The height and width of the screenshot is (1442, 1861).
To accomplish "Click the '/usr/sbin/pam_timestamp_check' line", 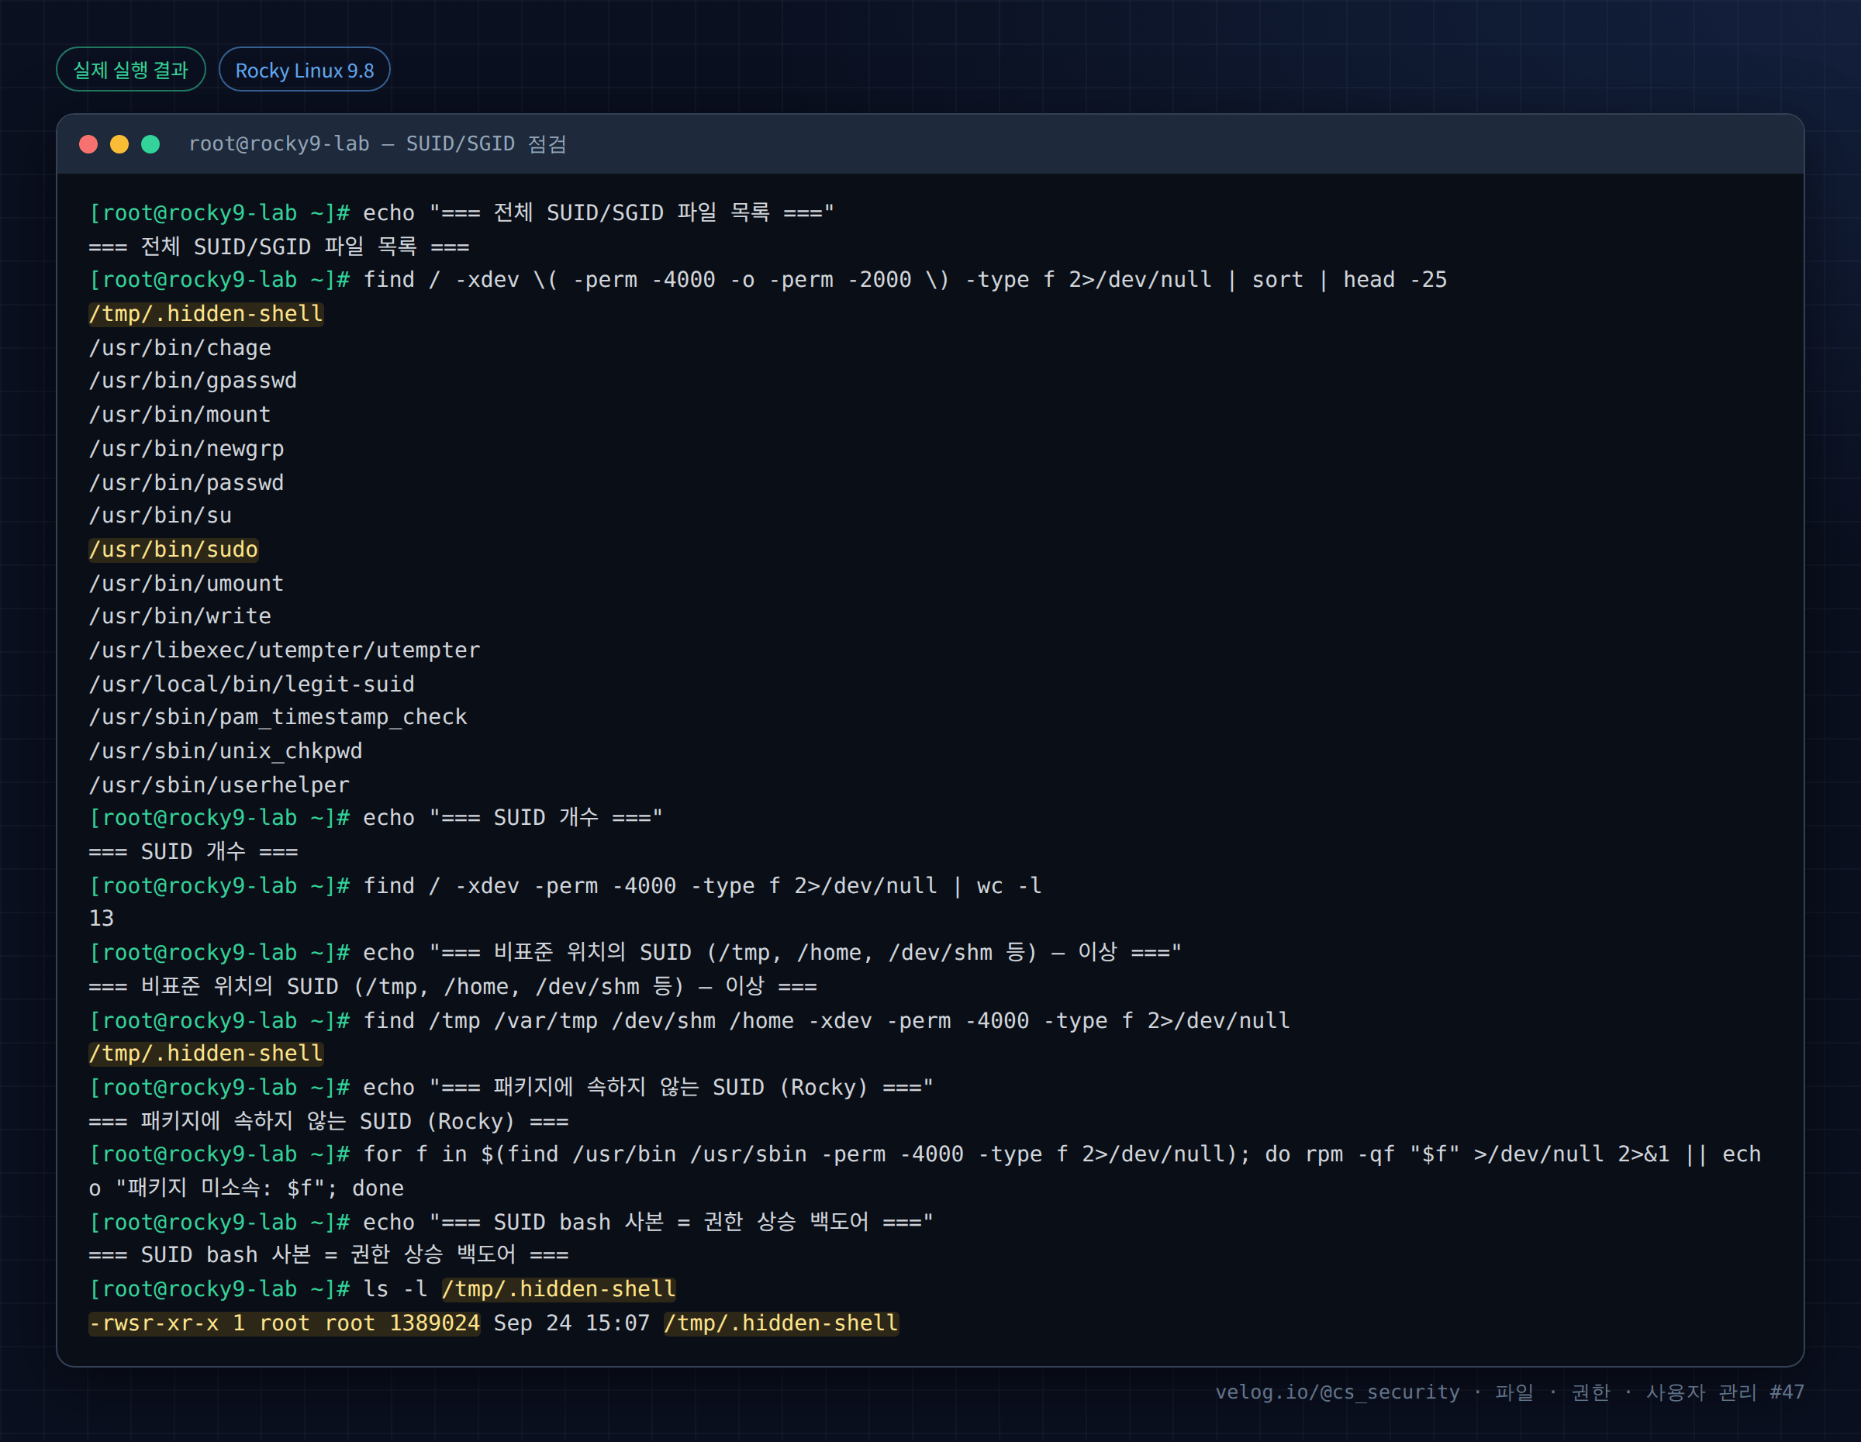I will pyautogui.click(x=278, y=717).
